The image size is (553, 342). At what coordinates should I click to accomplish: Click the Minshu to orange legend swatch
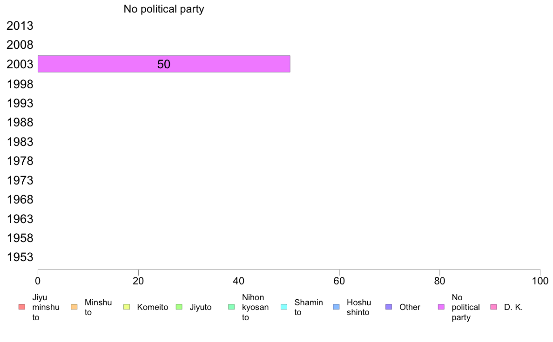(x=74, y=307)
